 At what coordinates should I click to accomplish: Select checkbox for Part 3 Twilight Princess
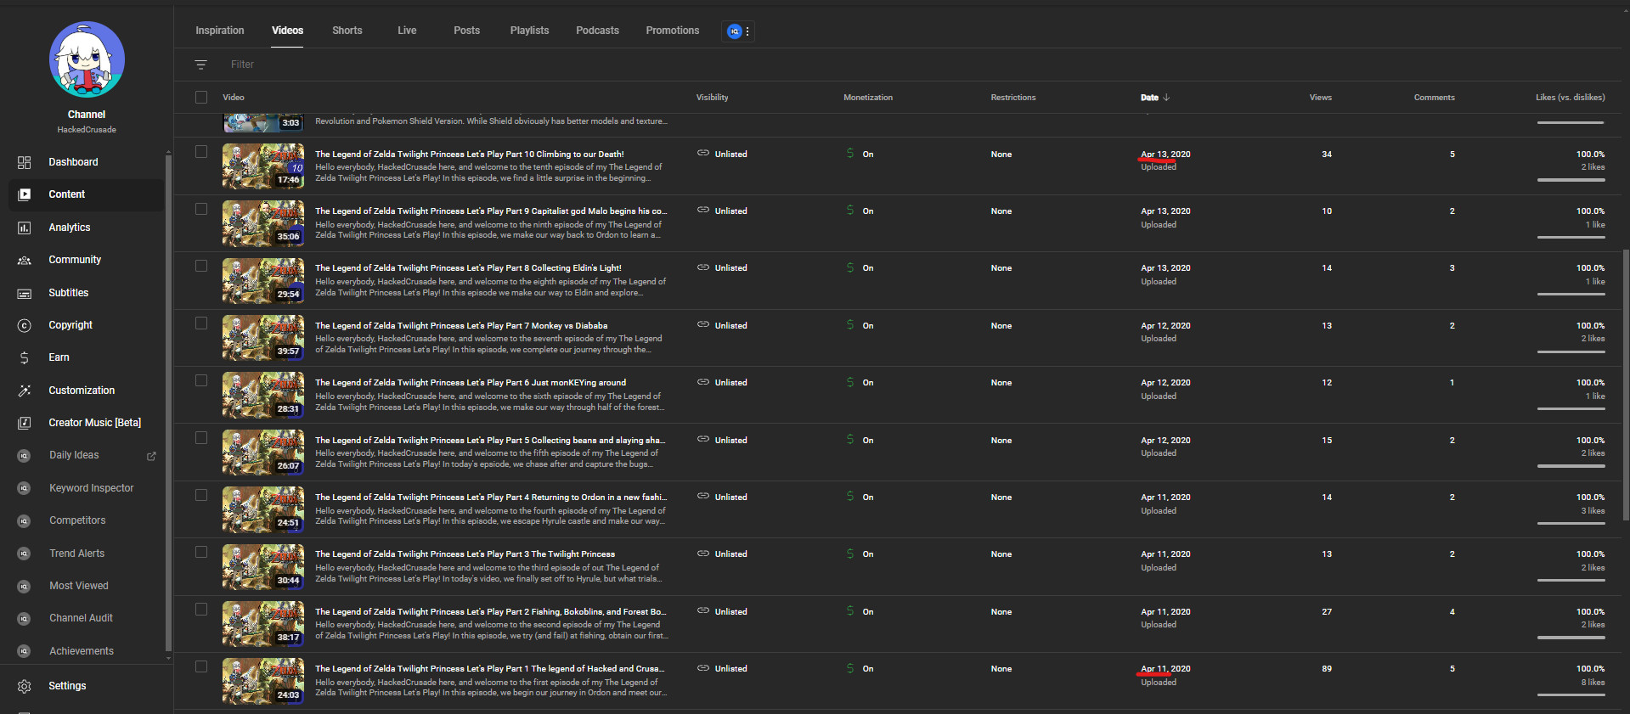tap(201, 552)
